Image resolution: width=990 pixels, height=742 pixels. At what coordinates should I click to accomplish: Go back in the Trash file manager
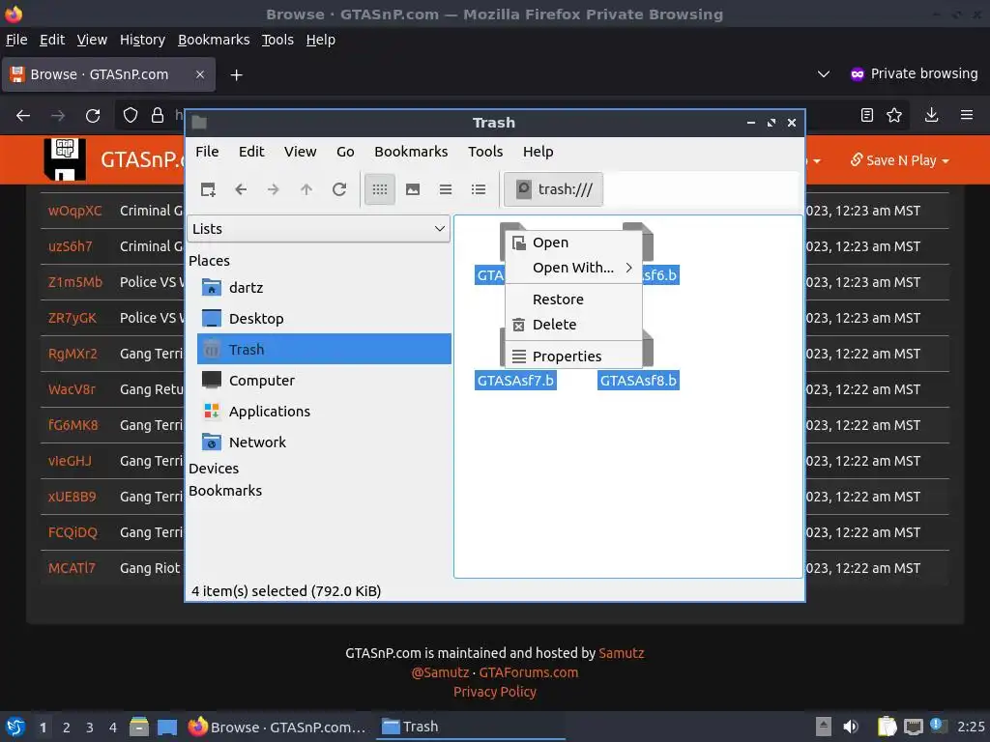(241, 189)
